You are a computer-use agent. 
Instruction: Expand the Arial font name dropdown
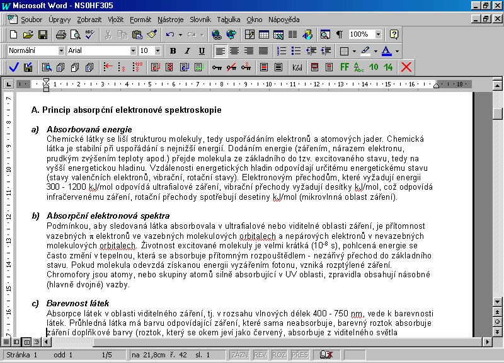click(x=133, y=50)
